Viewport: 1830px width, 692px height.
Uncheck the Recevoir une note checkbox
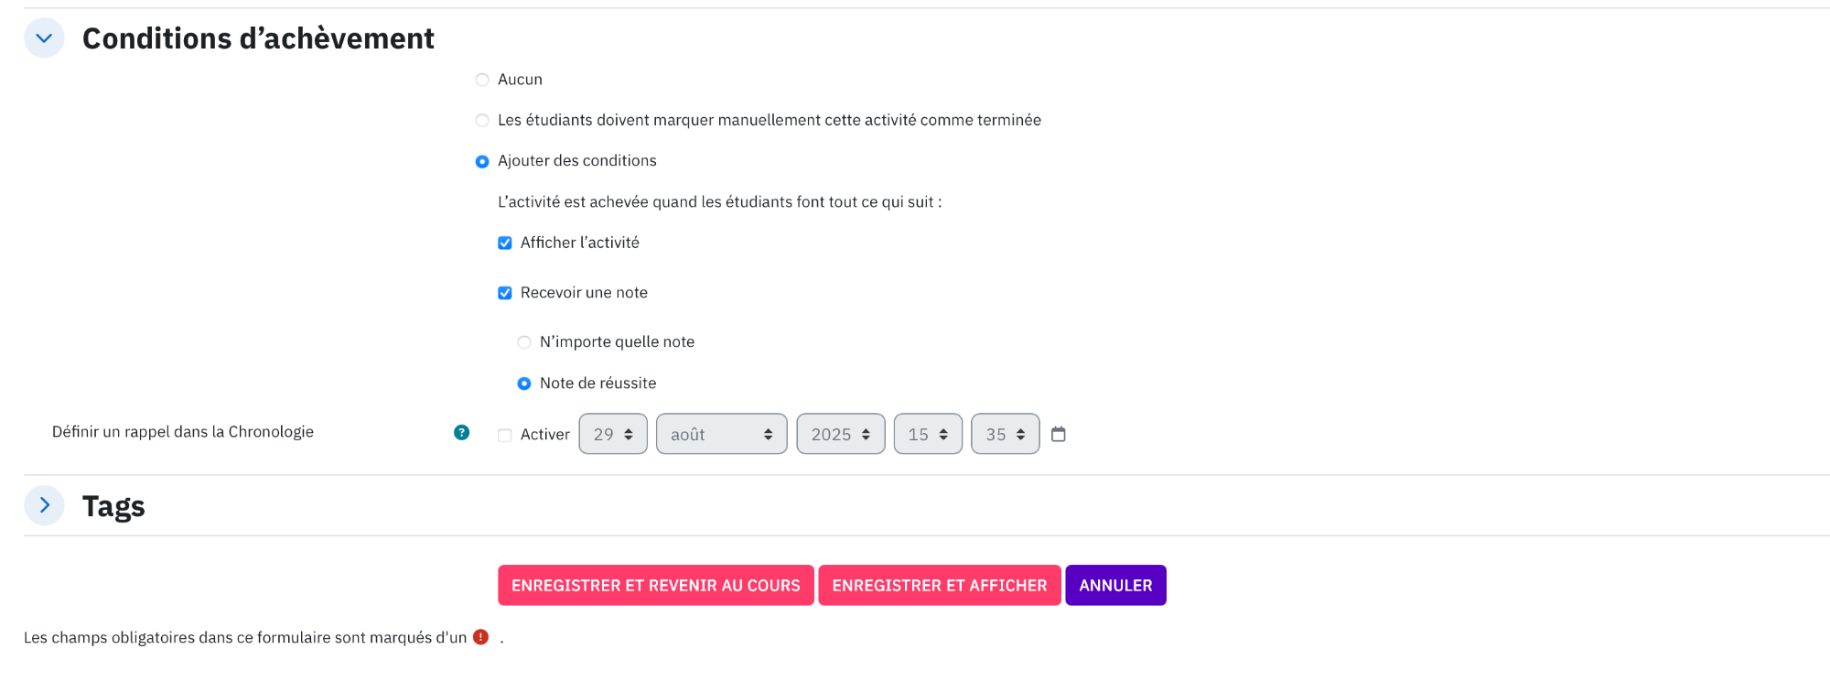click(x=505, y=293)
